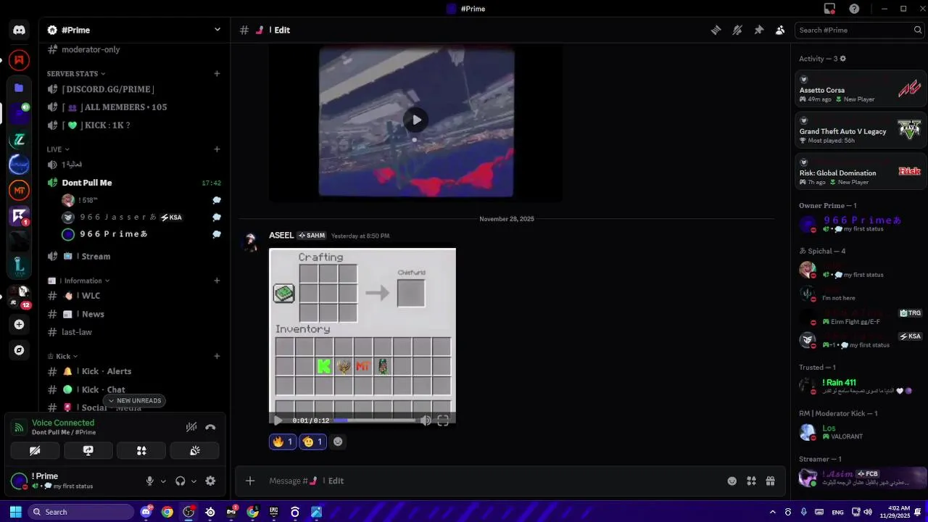Jump to NEW UNREADS

(x=133, y=401)
